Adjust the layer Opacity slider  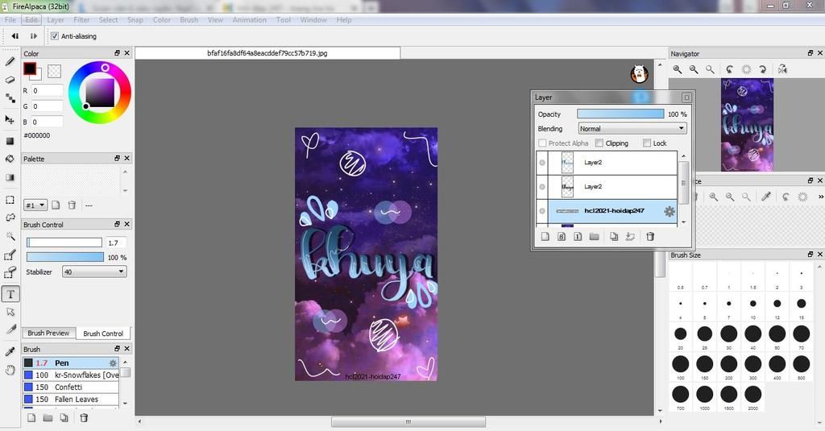(x=620, y=114)
